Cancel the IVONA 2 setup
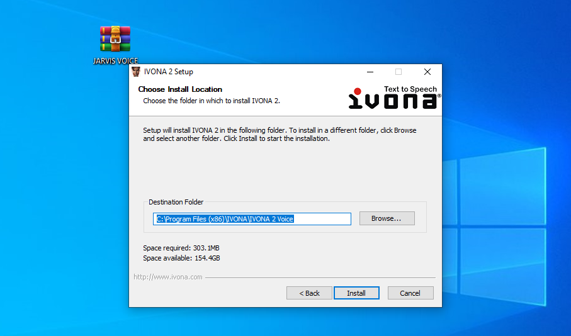 click(410, 293)
